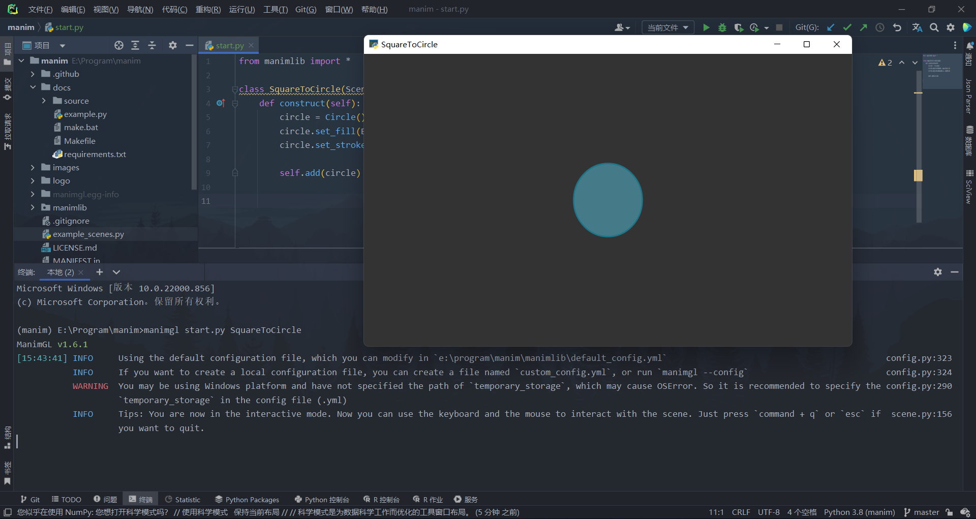Hide the terminal panel
The height and width of the screenshot is (519, 976).
click(955, 272)
